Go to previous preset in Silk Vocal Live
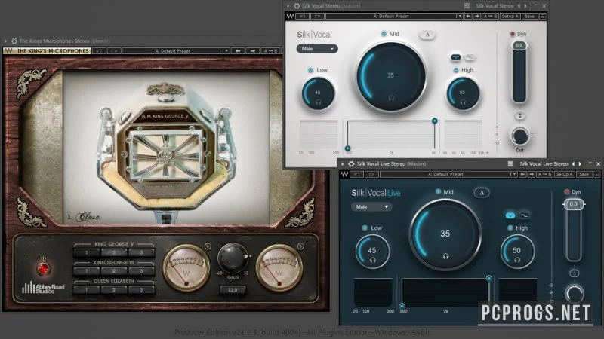Viewport: 604px width, 339px height. 522,174
